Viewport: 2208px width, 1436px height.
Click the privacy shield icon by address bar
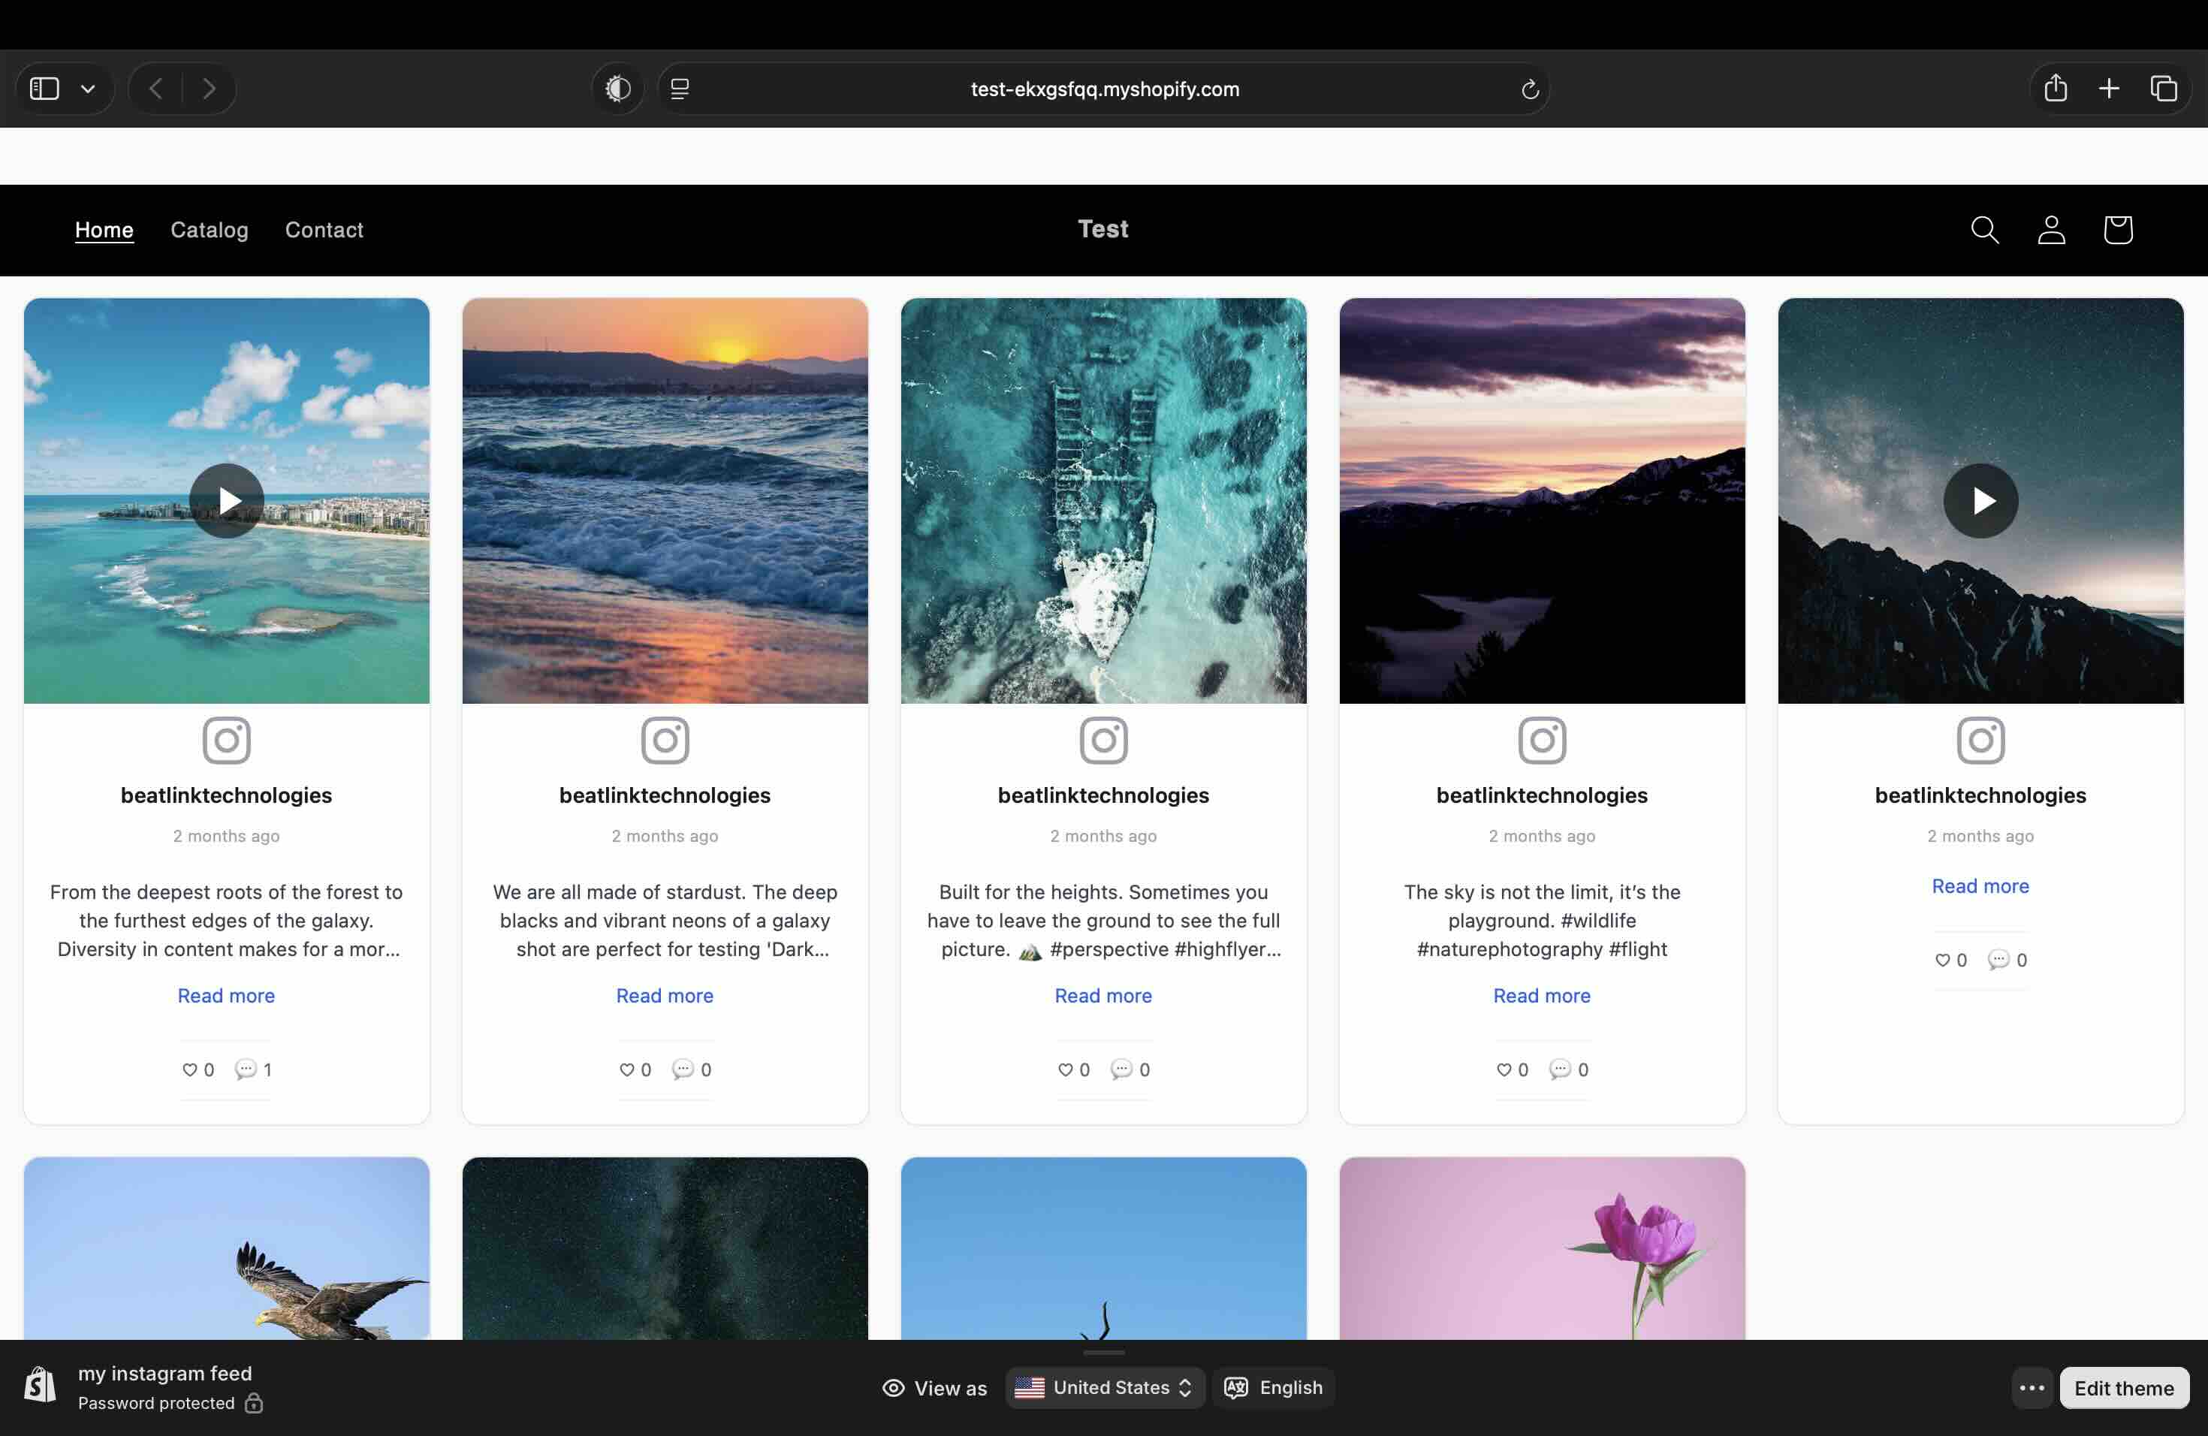[x=618, y=89]
